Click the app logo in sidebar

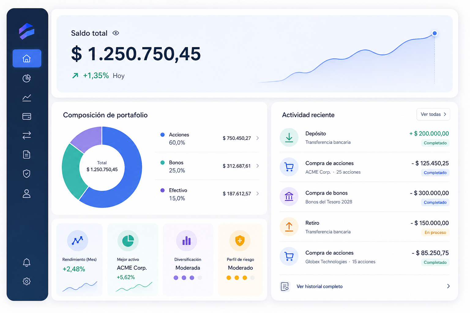tap(27, 31)
